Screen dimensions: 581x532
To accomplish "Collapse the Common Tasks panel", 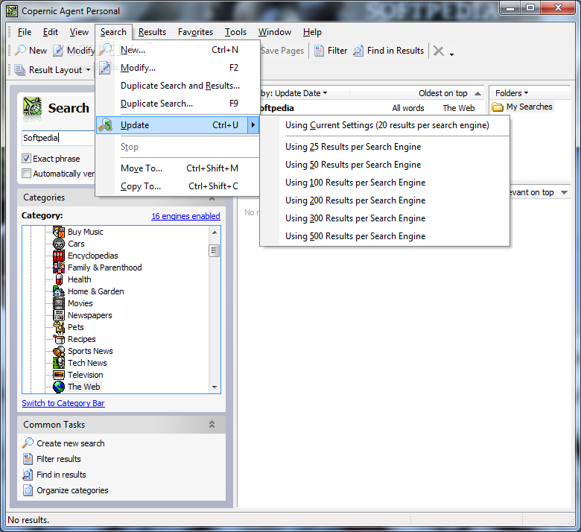I will click(x=212, y=424).
